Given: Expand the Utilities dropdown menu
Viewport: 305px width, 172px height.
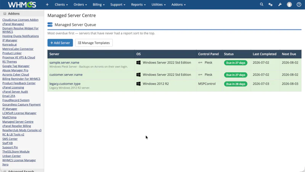Looking at the screenshot, I should click(x=159, y=5).
